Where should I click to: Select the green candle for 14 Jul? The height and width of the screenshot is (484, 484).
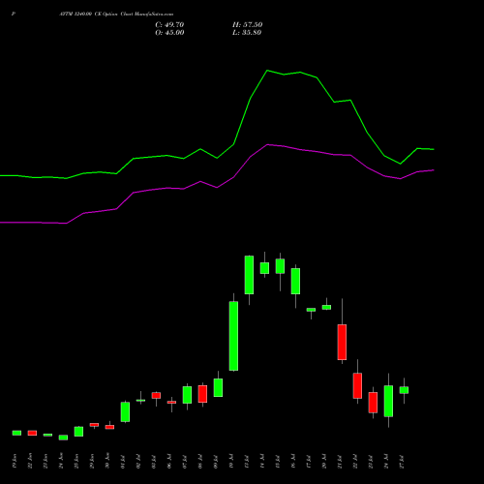(264, 268)
